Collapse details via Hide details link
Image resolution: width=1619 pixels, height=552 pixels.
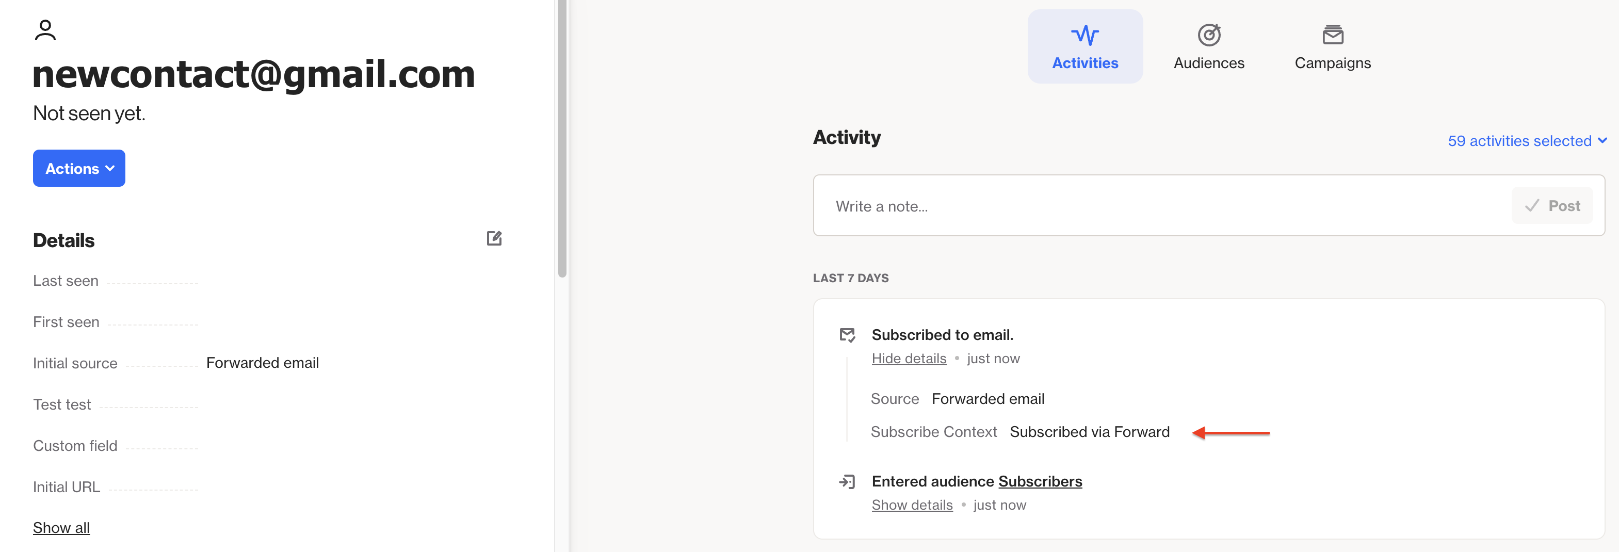[x=909, y=359]
